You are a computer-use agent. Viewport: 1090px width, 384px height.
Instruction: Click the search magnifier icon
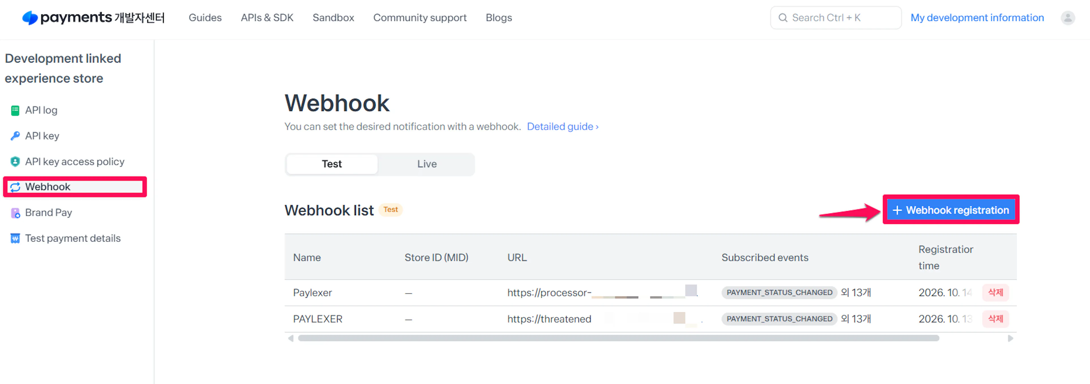(x=783, y=18)
